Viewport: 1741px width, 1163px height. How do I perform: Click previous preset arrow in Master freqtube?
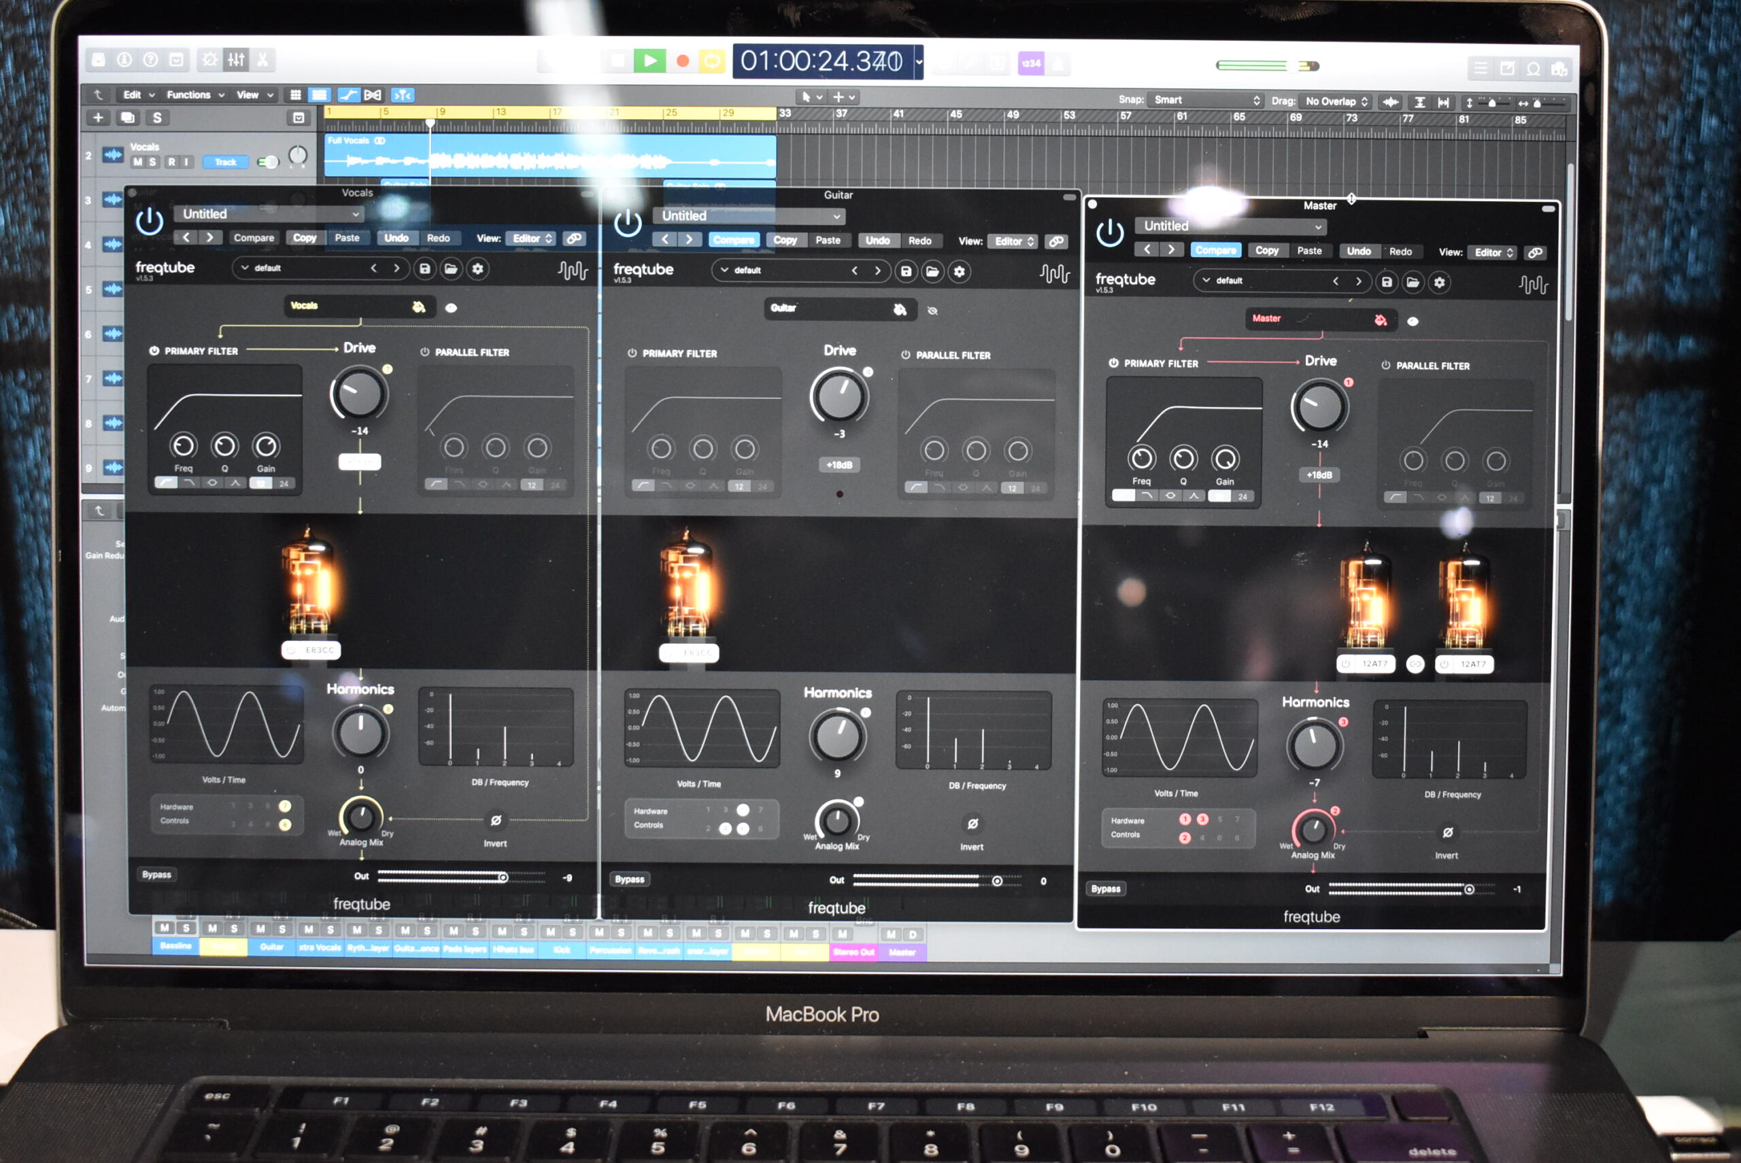[x=1335, y=281]
